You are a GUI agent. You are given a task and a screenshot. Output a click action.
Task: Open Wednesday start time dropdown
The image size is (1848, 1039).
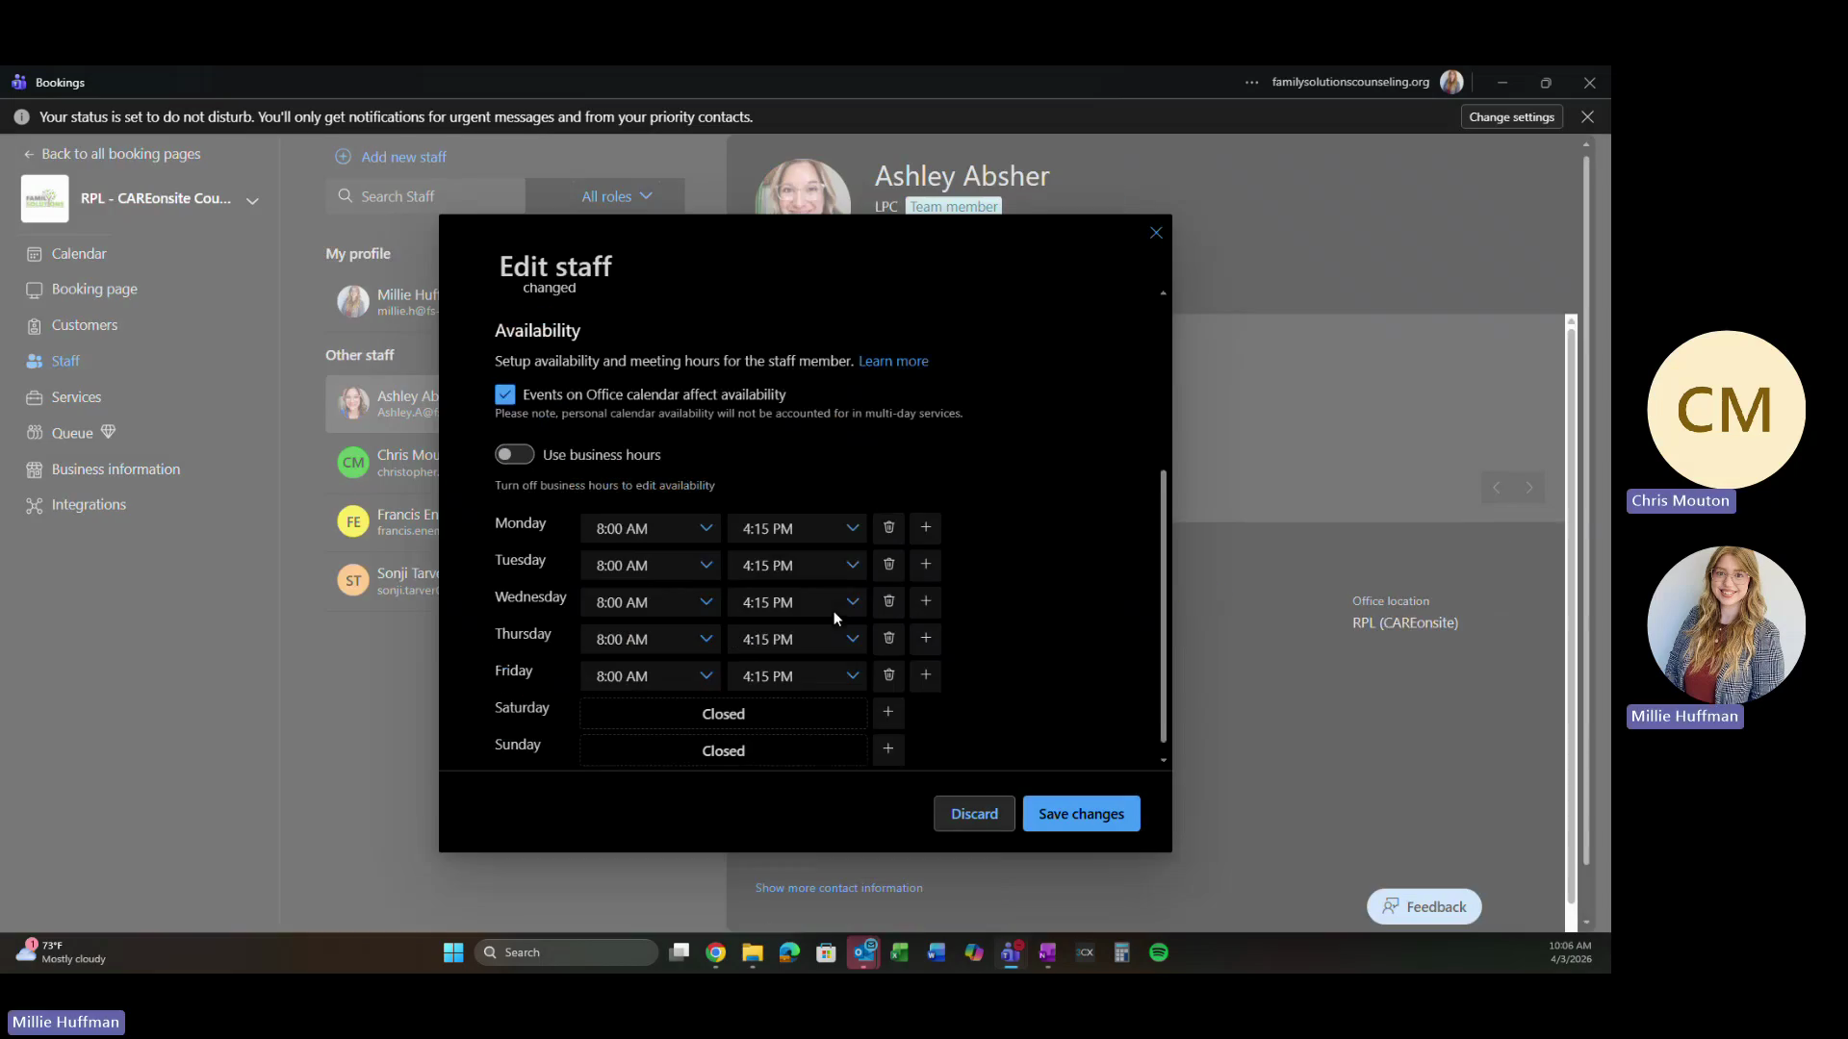click(x=652, y=602)
